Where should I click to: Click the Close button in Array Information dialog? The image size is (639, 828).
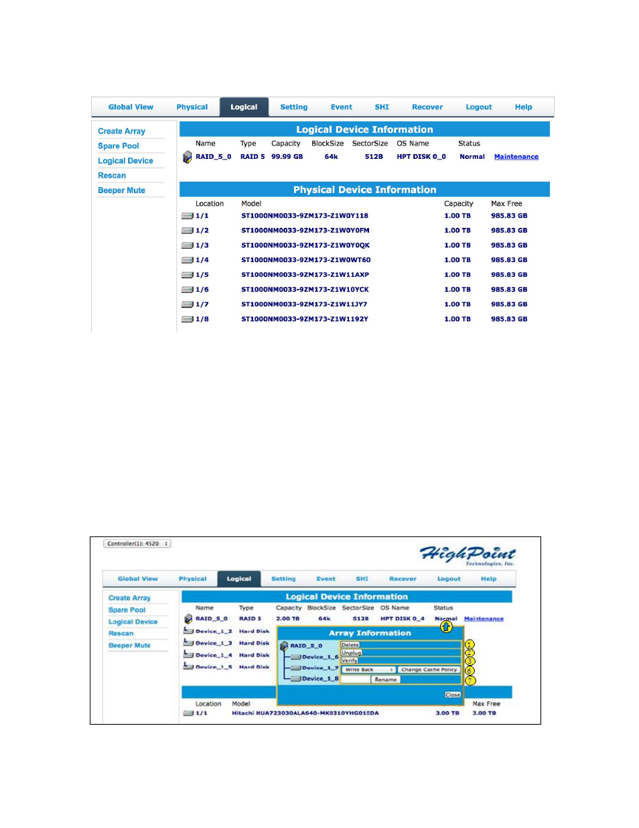(453, 695)
